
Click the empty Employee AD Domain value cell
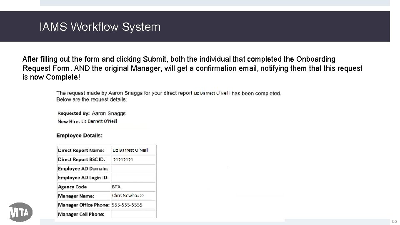133,168
